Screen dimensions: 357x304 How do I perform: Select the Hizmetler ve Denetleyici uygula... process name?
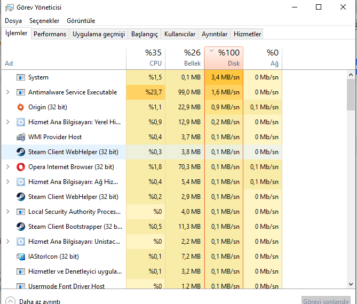tap(75, 271)
